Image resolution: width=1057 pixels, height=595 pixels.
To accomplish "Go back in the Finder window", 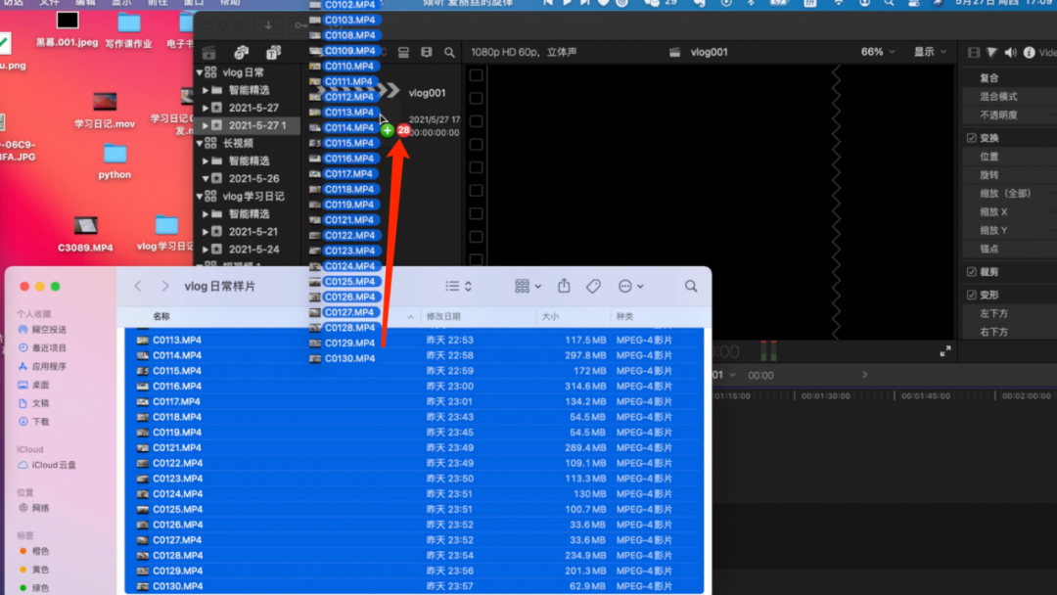I will (138, 286).
